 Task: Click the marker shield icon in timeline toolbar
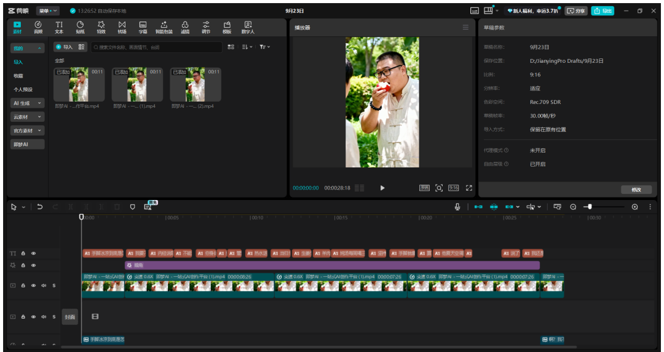point(132,207)
